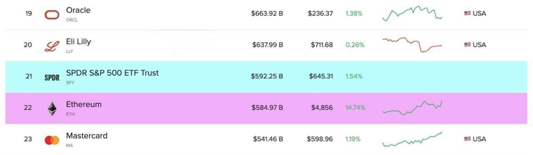Open the Mastercard company link
Screen dimensions: 533x155
(x=87, y=135)
